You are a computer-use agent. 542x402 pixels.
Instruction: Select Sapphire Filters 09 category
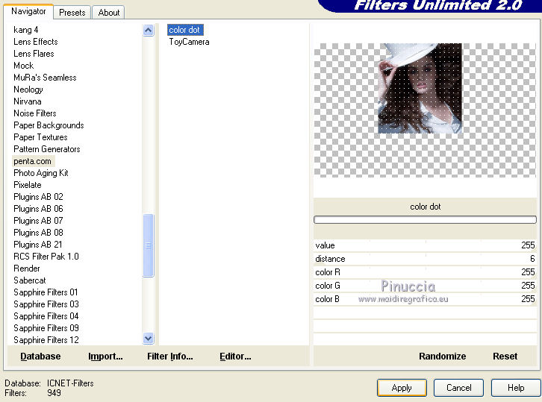[46, 327]
